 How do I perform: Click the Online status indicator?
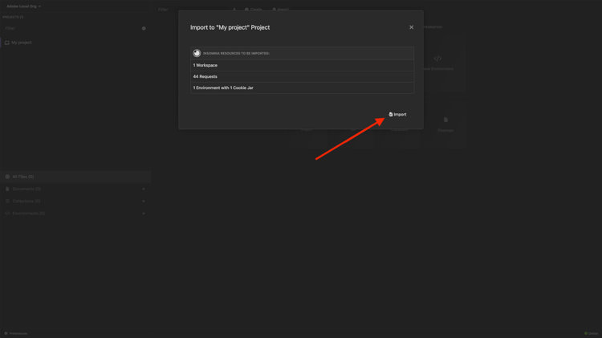click(x=592, y=333)
